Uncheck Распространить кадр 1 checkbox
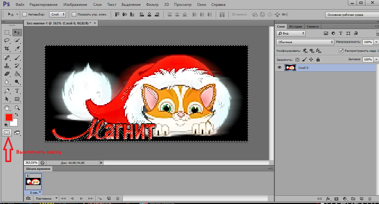The image size is (379, 204). tap(341, 51)
